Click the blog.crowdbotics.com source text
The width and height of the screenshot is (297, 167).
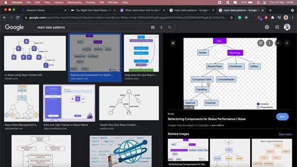click(x=55, y=128)
